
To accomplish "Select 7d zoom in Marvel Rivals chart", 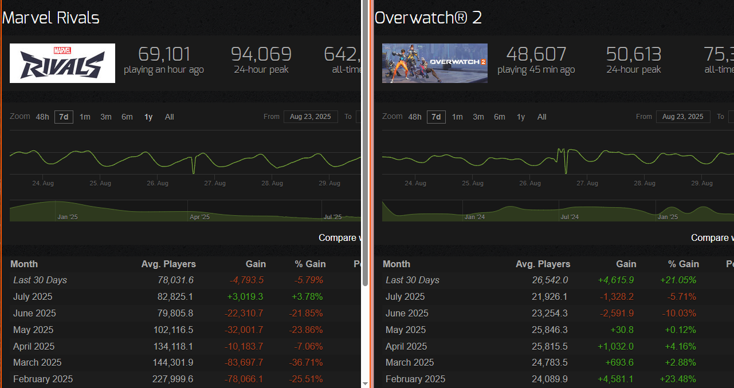I will pos(64,117).
